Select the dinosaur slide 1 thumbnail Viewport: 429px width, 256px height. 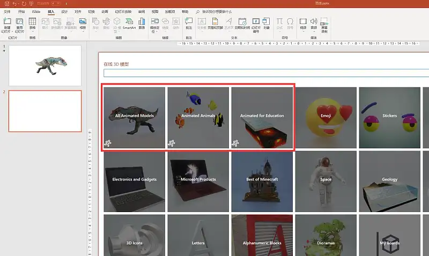(x=45, y=65)
